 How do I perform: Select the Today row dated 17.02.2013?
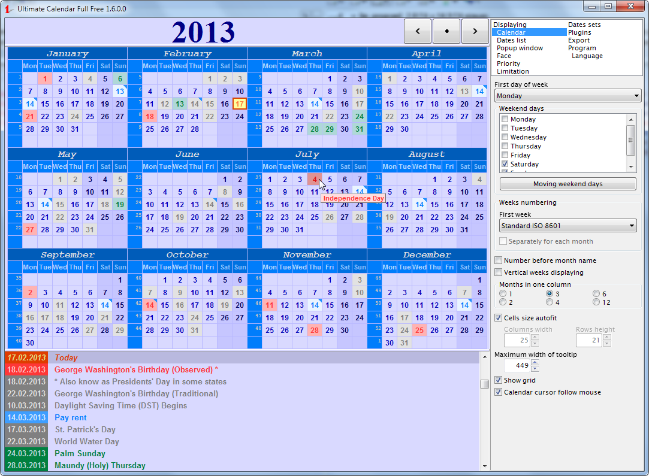click(242, 357)
